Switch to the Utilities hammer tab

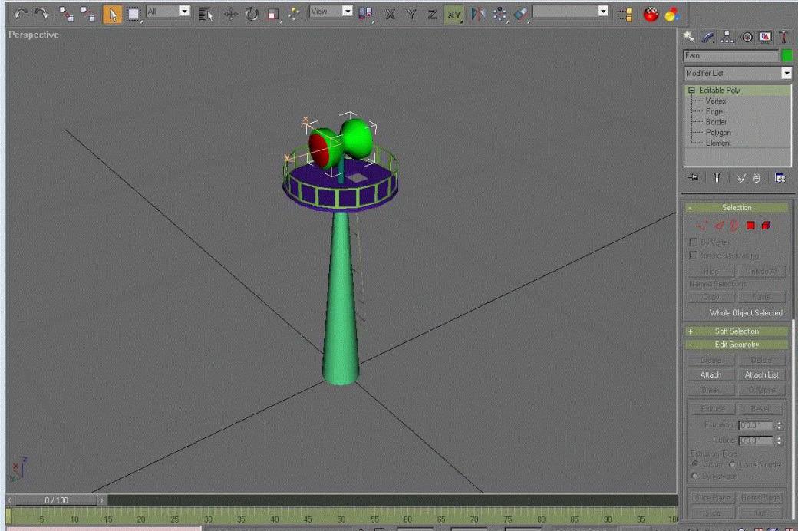783,37
